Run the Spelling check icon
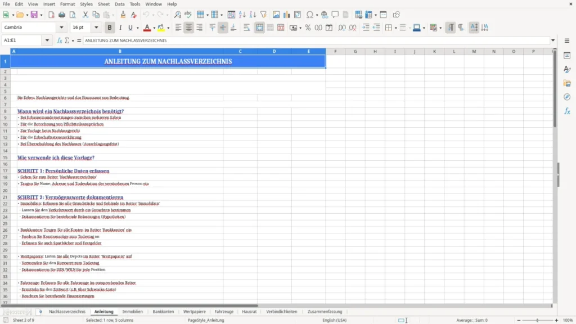 [188, 15]
